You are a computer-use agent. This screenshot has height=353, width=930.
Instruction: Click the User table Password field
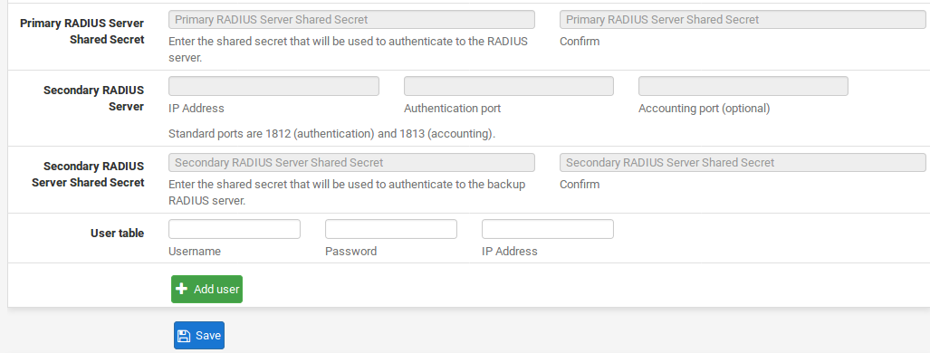point(391,229)
